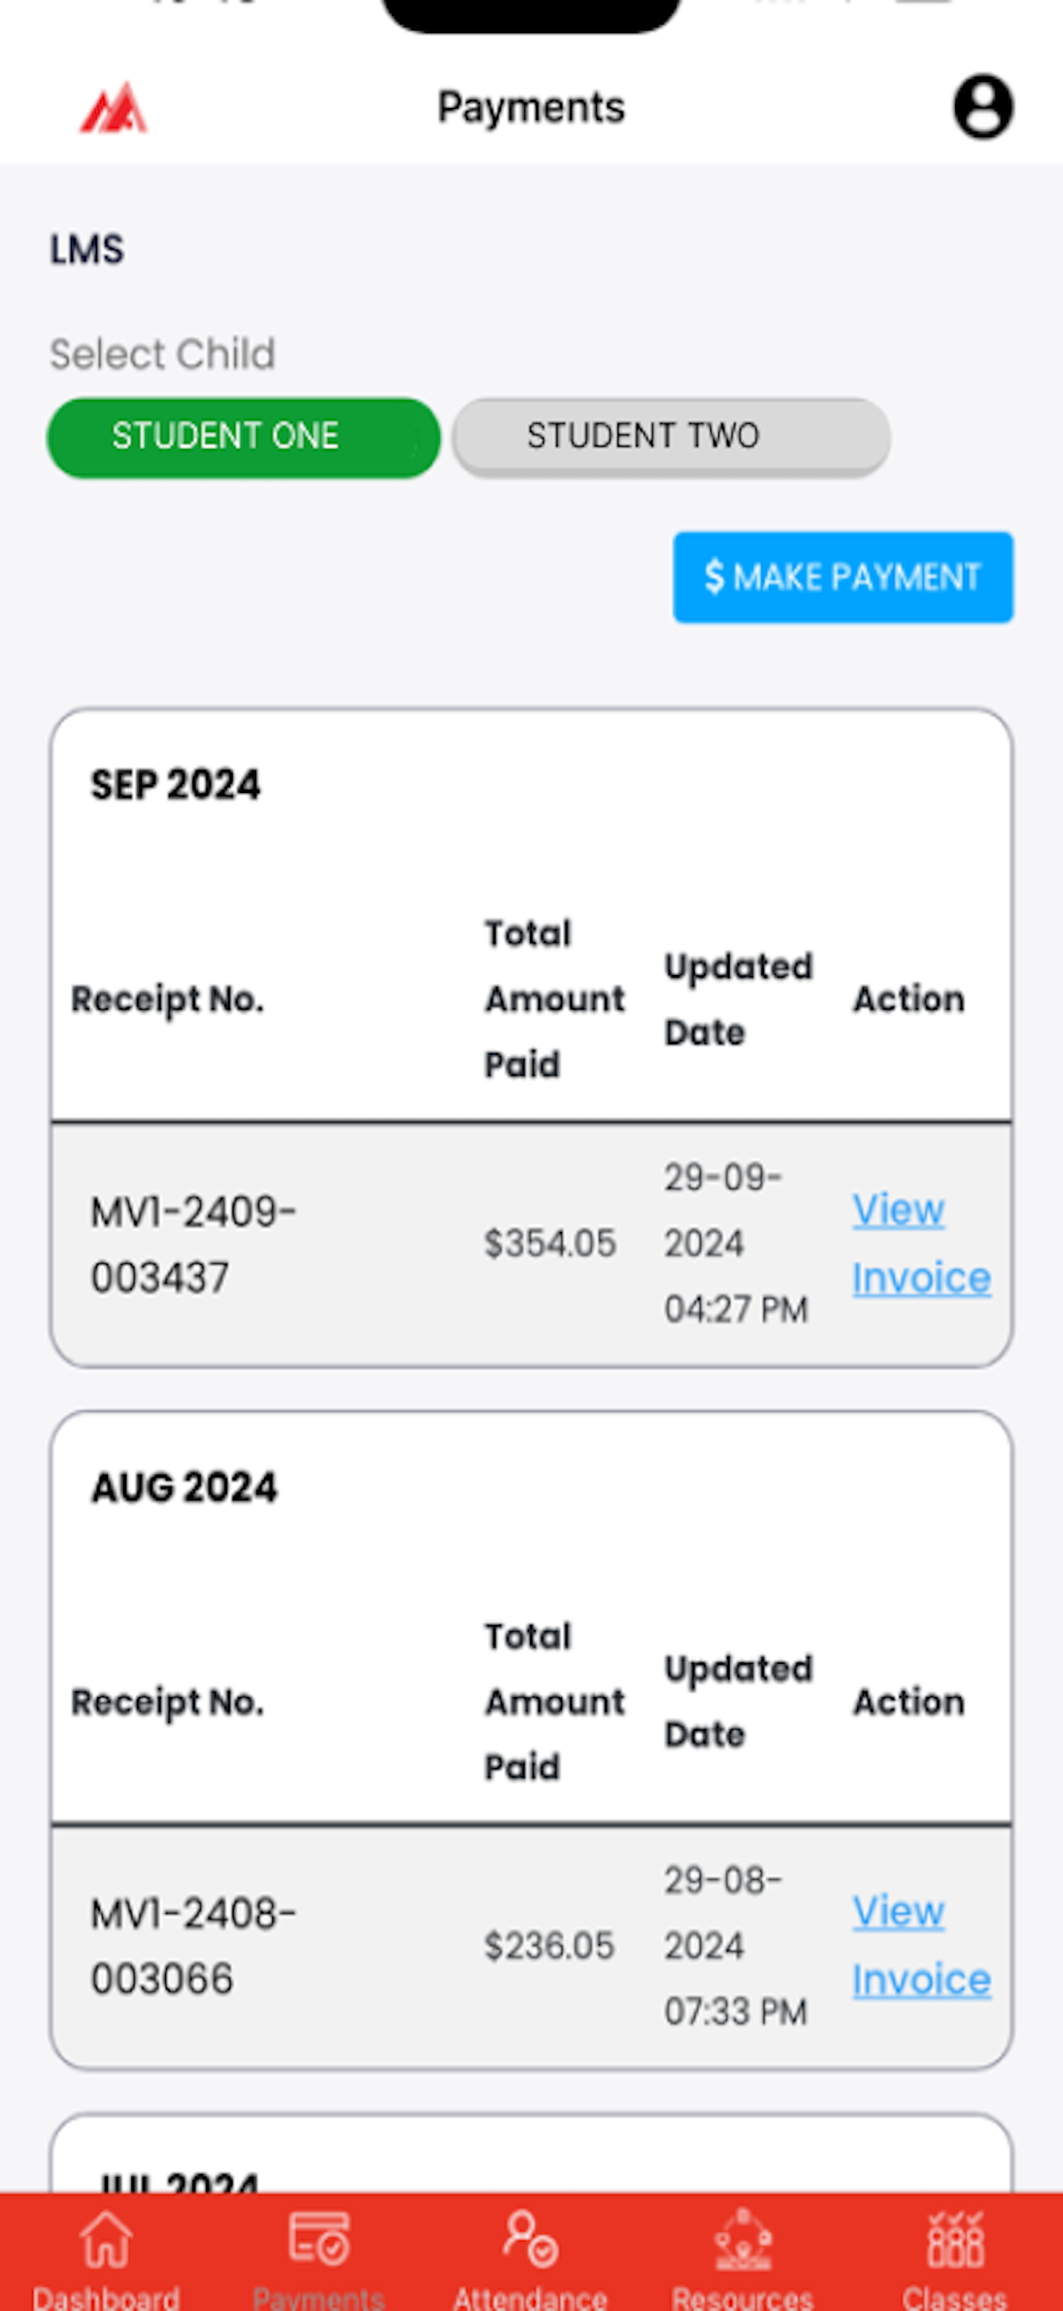Open the Classes icon
1063x2311 pixels.
coord(955,2239)
